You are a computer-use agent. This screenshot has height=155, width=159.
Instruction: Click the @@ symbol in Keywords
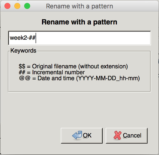point(25,78)
